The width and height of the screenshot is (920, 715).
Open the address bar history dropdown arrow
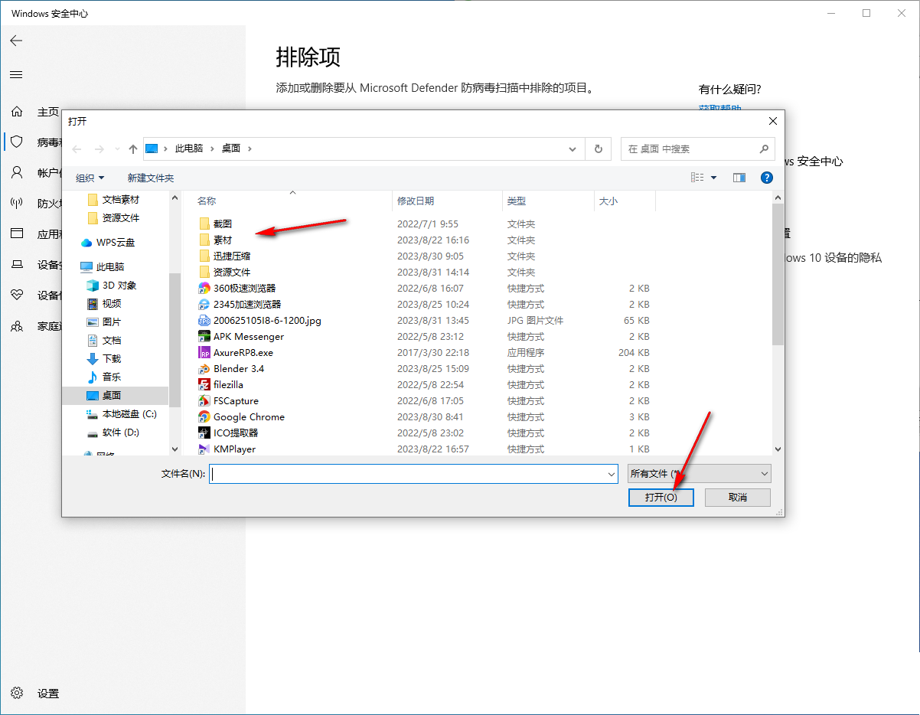573,149
